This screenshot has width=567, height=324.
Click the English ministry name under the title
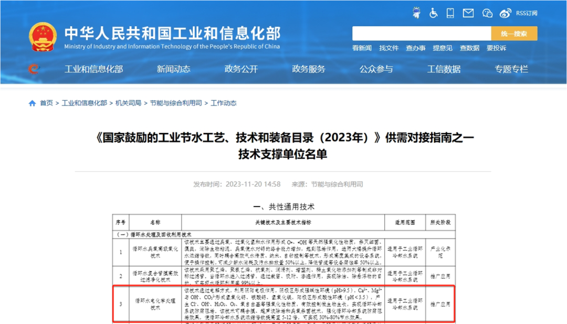[x=172, y=47]
